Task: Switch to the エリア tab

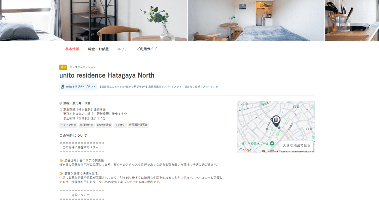Action: coord(123,49)
